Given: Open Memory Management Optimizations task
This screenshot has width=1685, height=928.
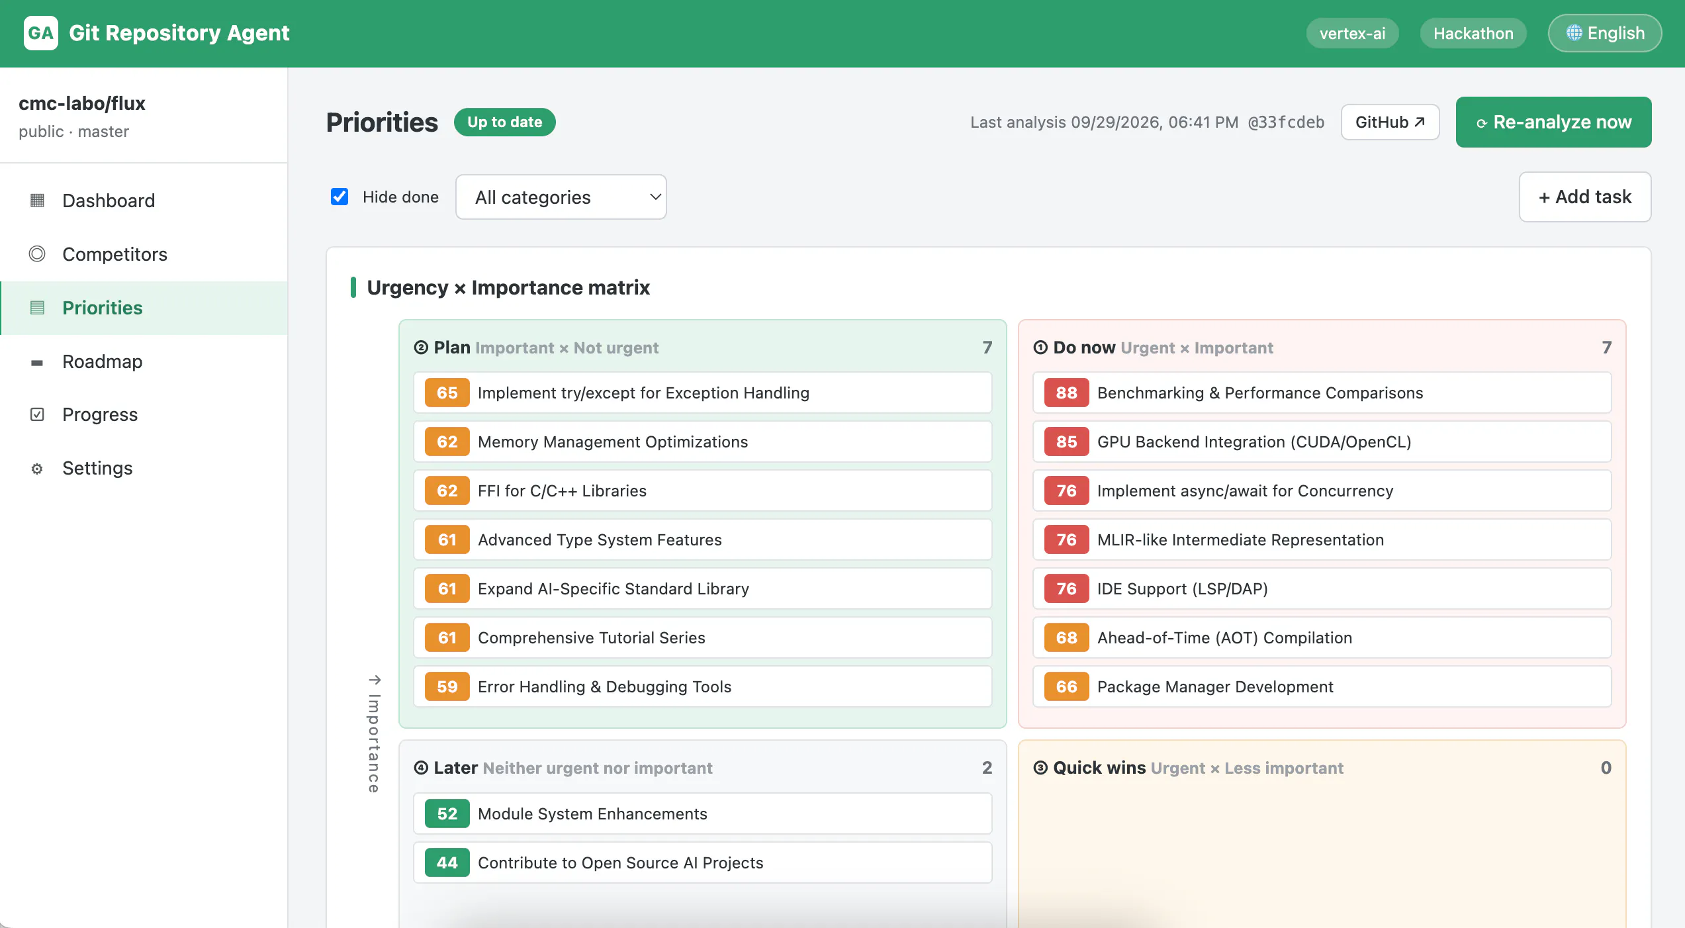Looking at the screenshot, I should click(x=702, y=441).
